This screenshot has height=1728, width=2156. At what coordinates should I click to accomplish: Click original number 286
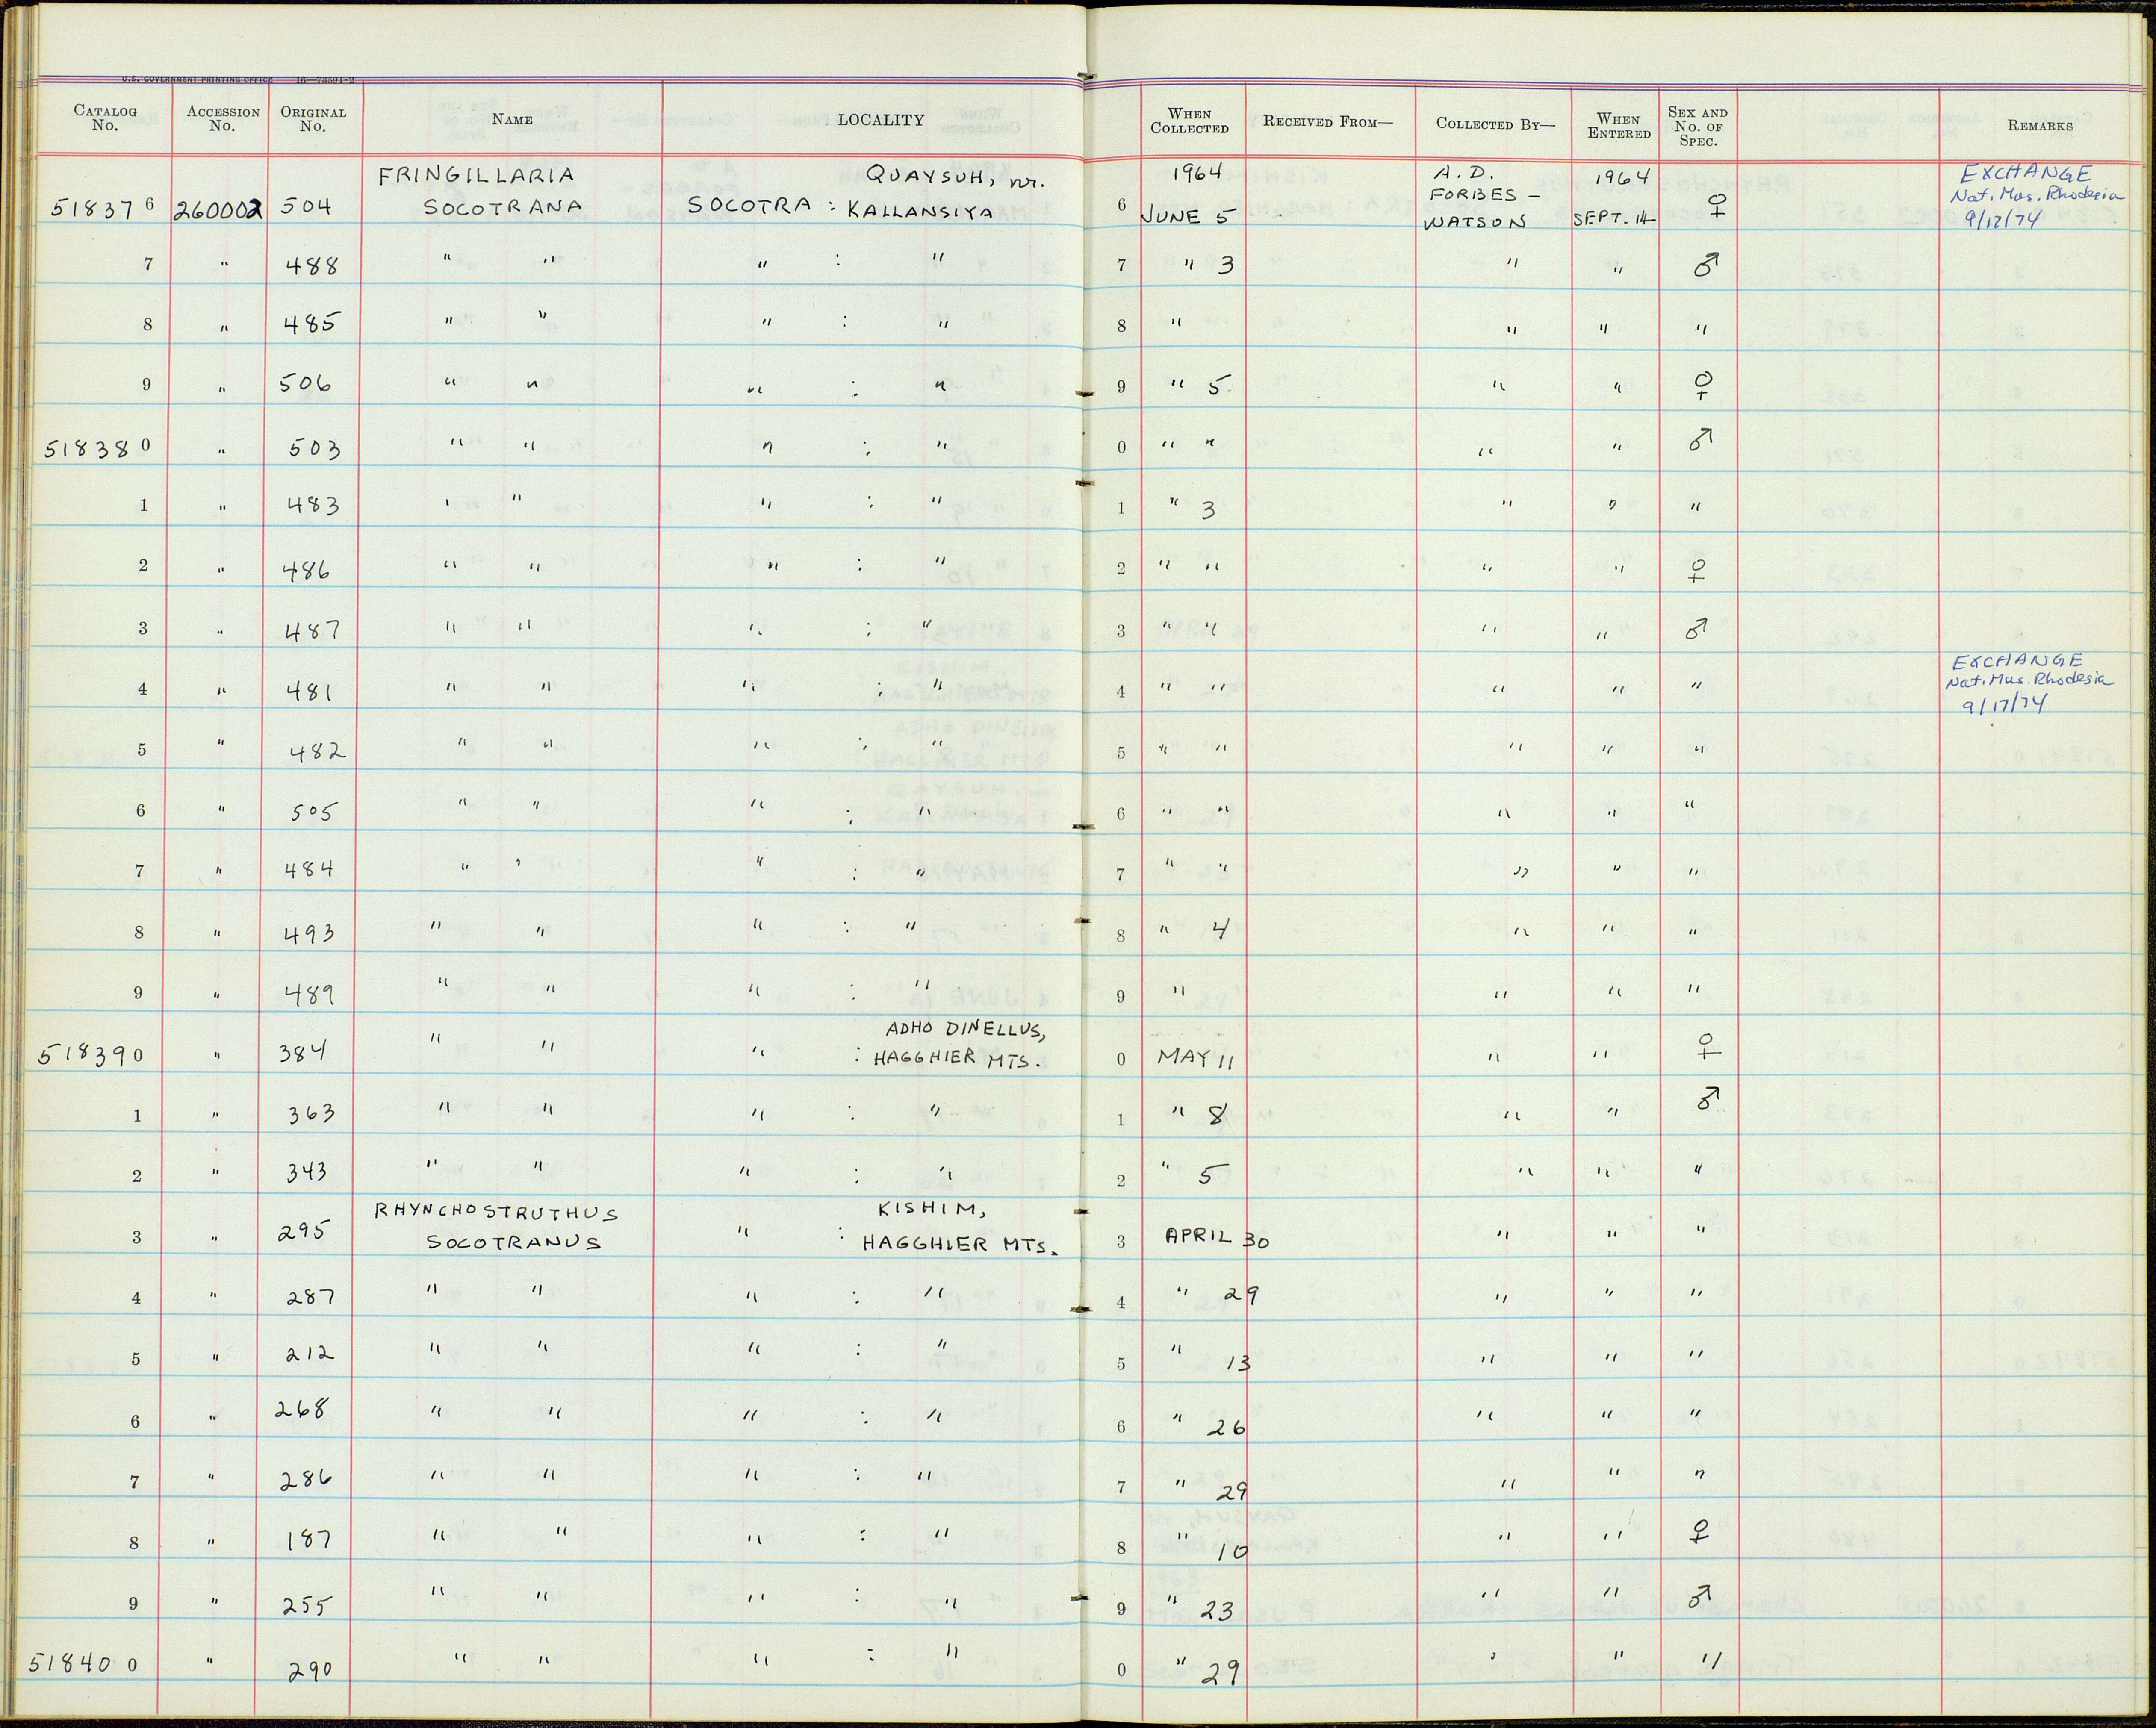[x=307, y=1478]
